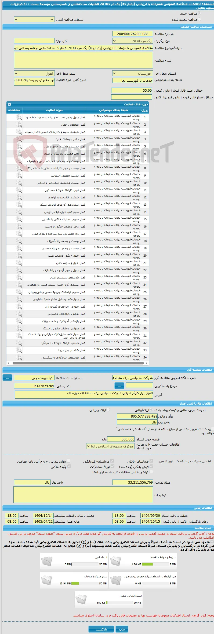Collapse حوزه های فعالیت panel
This screenshot has width=214, height=634.
[x=9, y=104]
